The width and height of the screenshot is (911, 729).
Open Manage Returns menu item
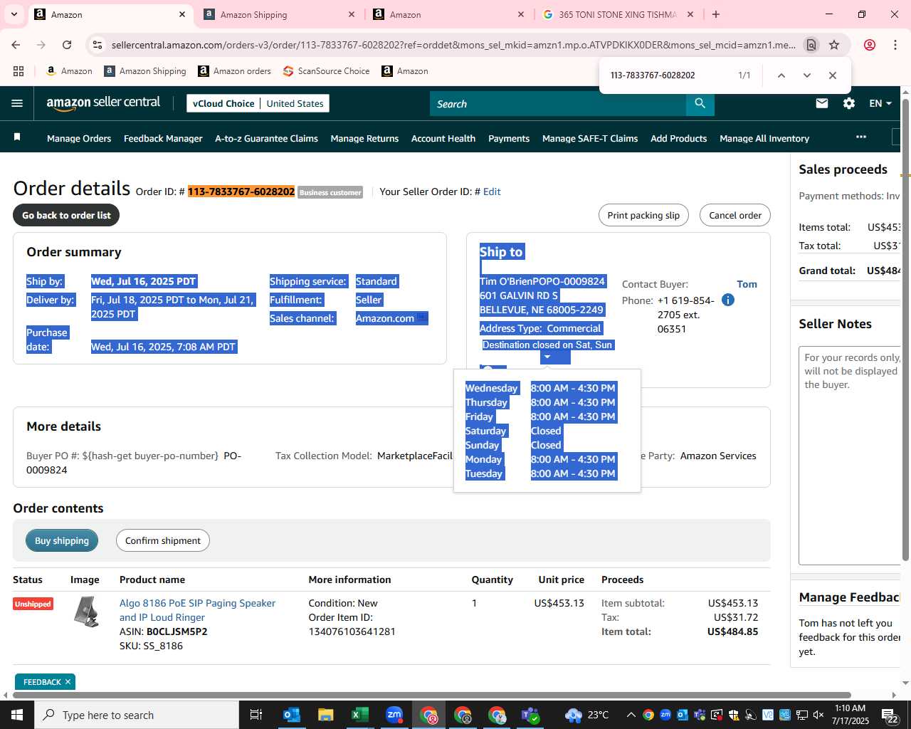[x=364, y=138]
